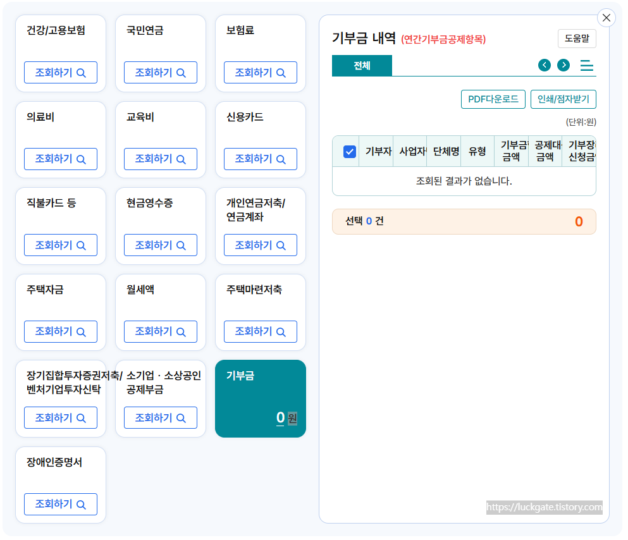Click 조회하기 under 보험료
Screen dimensions: 628x540
pyautogui.click(x=261, y=73)
